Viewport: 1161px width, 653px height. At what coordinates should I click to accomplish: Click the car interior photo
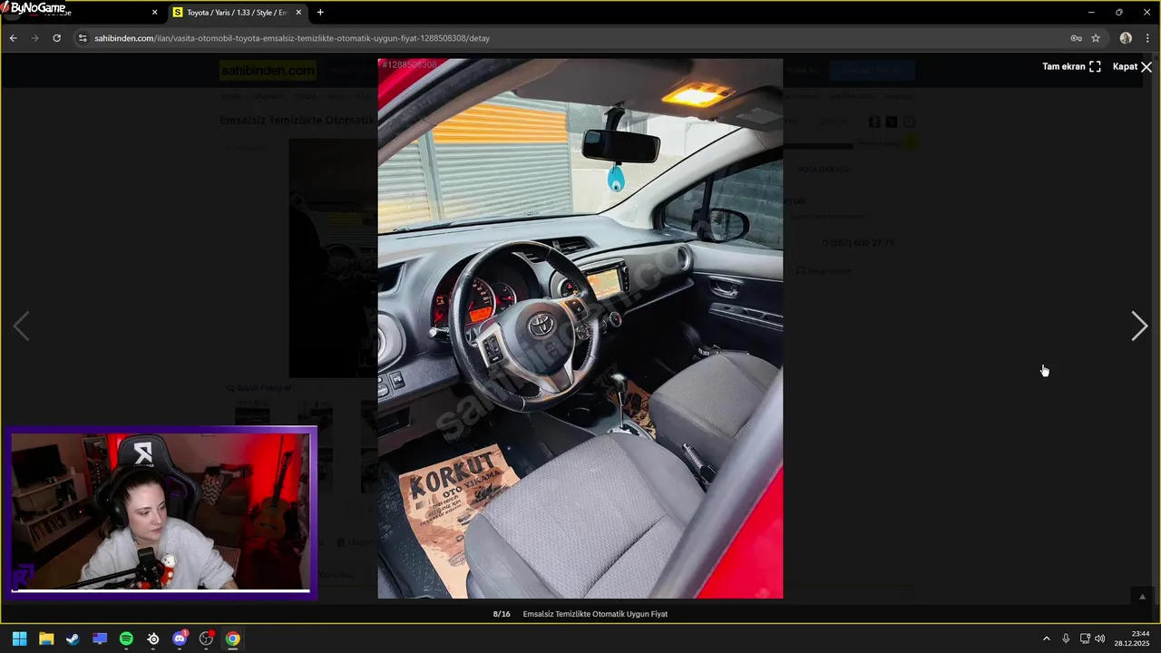580,328
